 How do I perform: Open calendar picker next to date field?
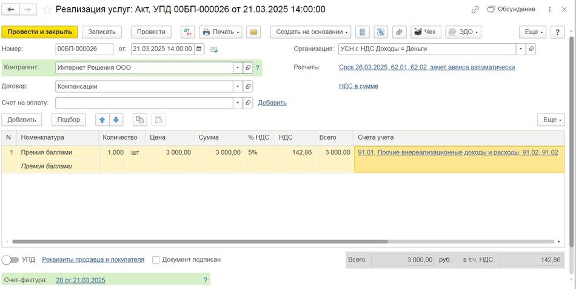click(x=199, y=49)
